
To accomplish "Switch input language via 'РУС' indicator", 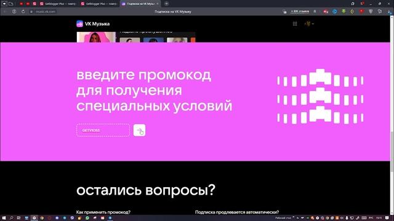I will (x=371, y=218).
